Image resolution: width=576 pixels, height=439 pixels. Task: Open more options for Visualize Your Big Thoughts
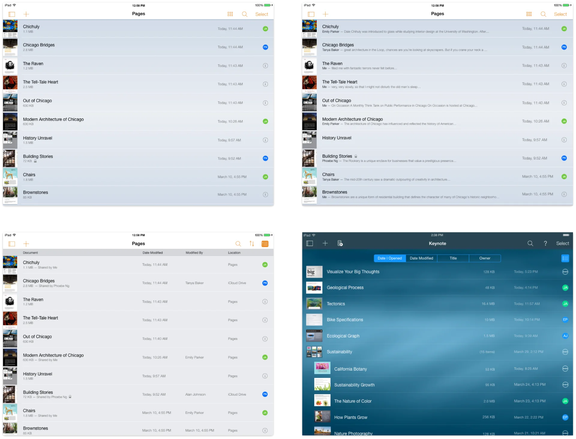click(x=565, y=272)
